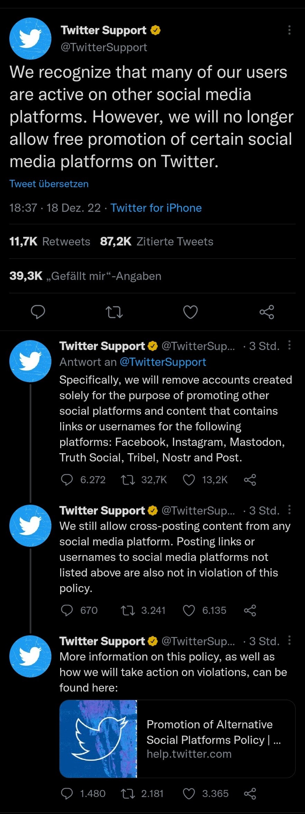Share the cross-posting tweet
305x814 pixels.
tap(250, 610)
